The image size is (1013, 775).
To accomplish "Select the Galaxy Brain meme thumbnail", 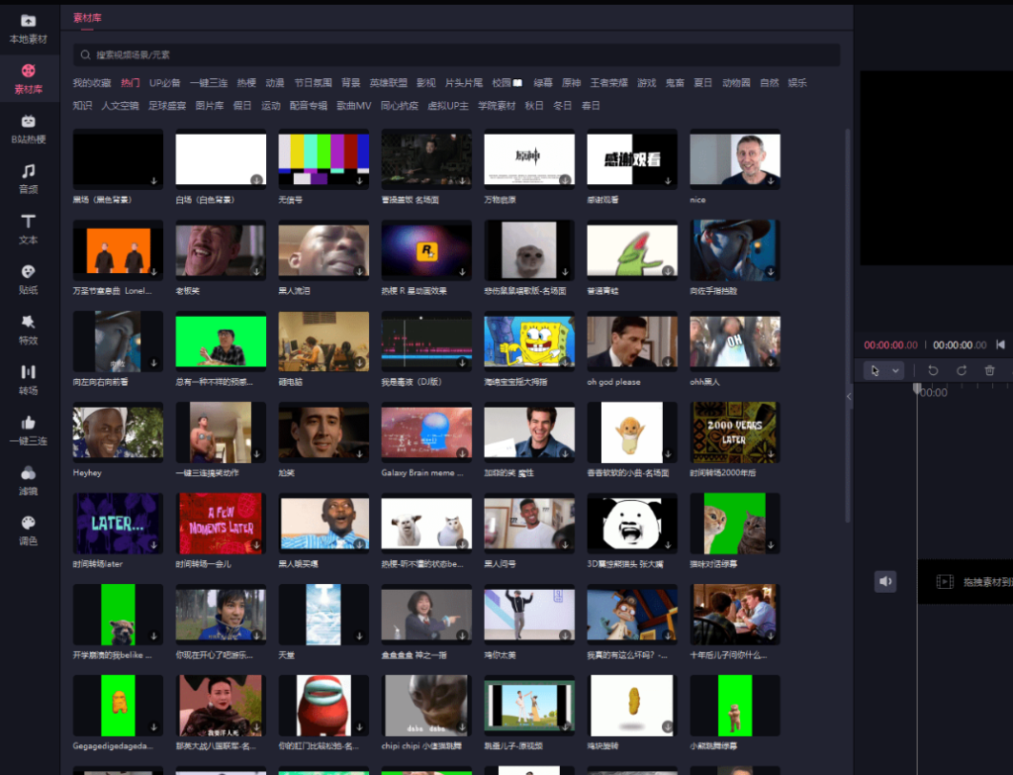I will [426, 432].
